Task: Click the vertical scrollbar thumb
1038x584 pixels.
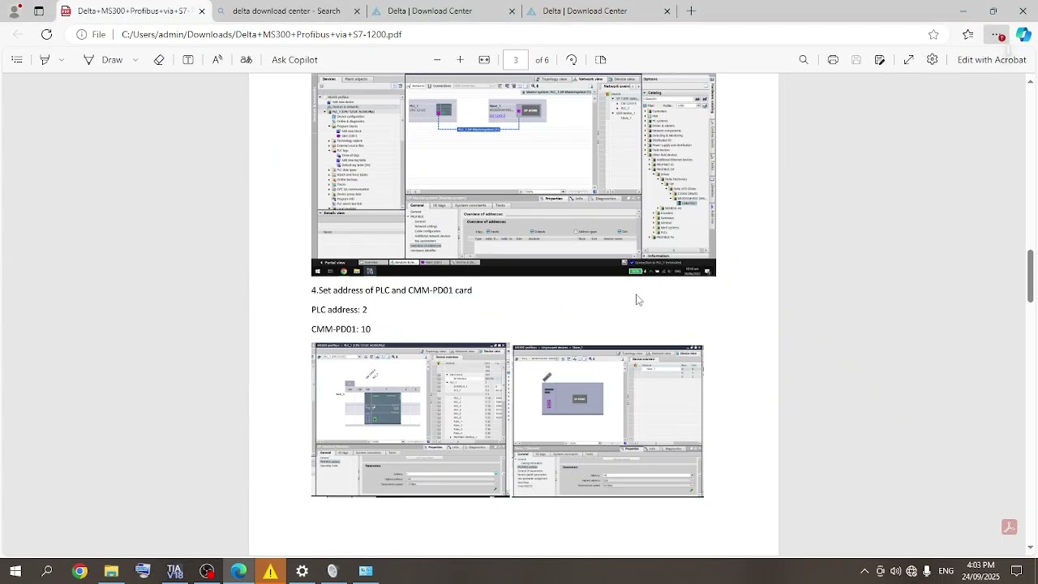Action: pos(1031,276)
